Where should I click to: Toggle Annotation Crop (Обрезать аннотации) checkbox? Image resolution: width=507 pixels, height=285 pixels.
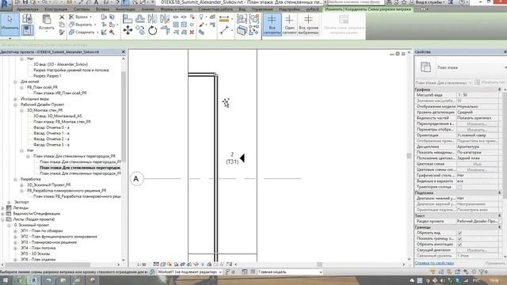pos(459,245)
